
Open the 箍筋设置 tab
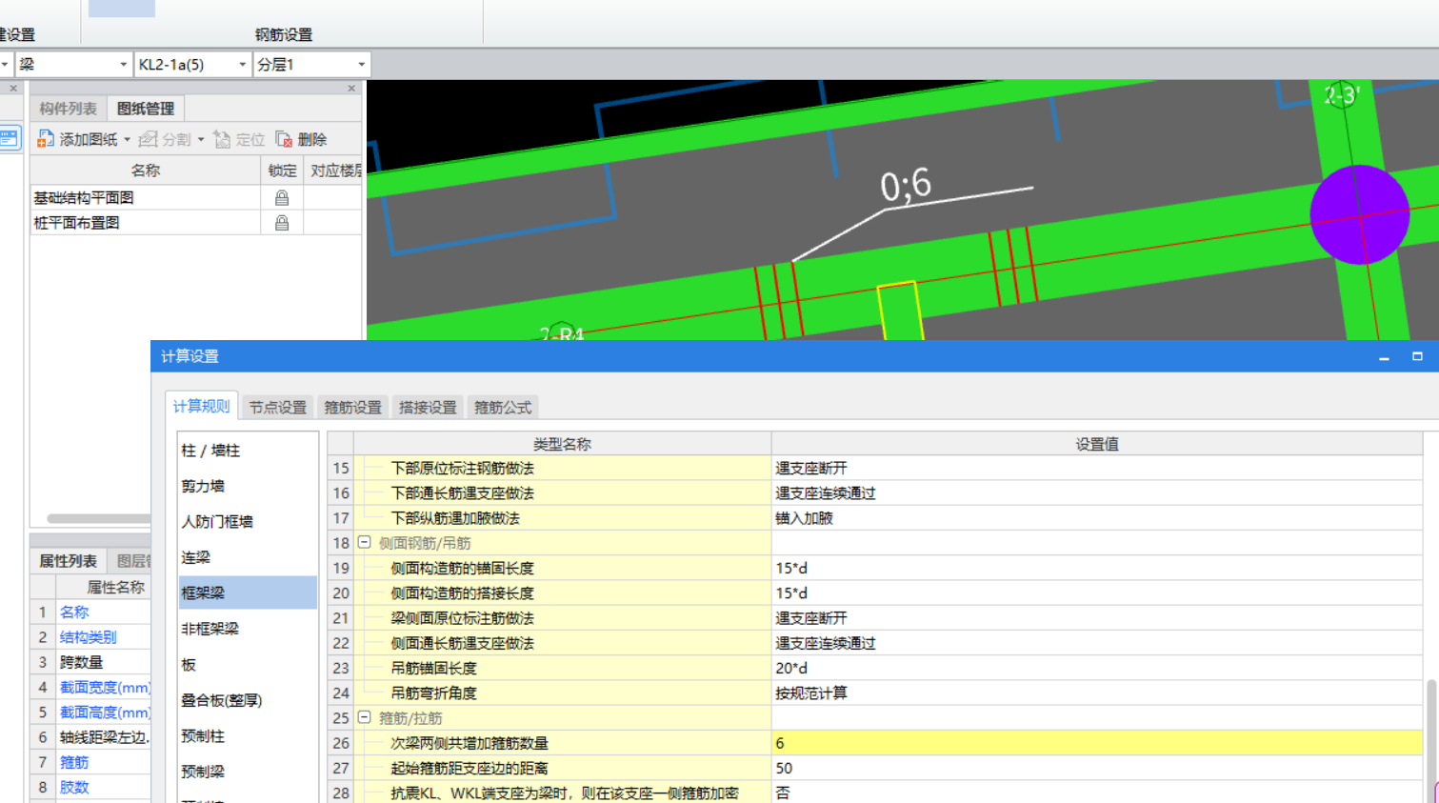352,407
